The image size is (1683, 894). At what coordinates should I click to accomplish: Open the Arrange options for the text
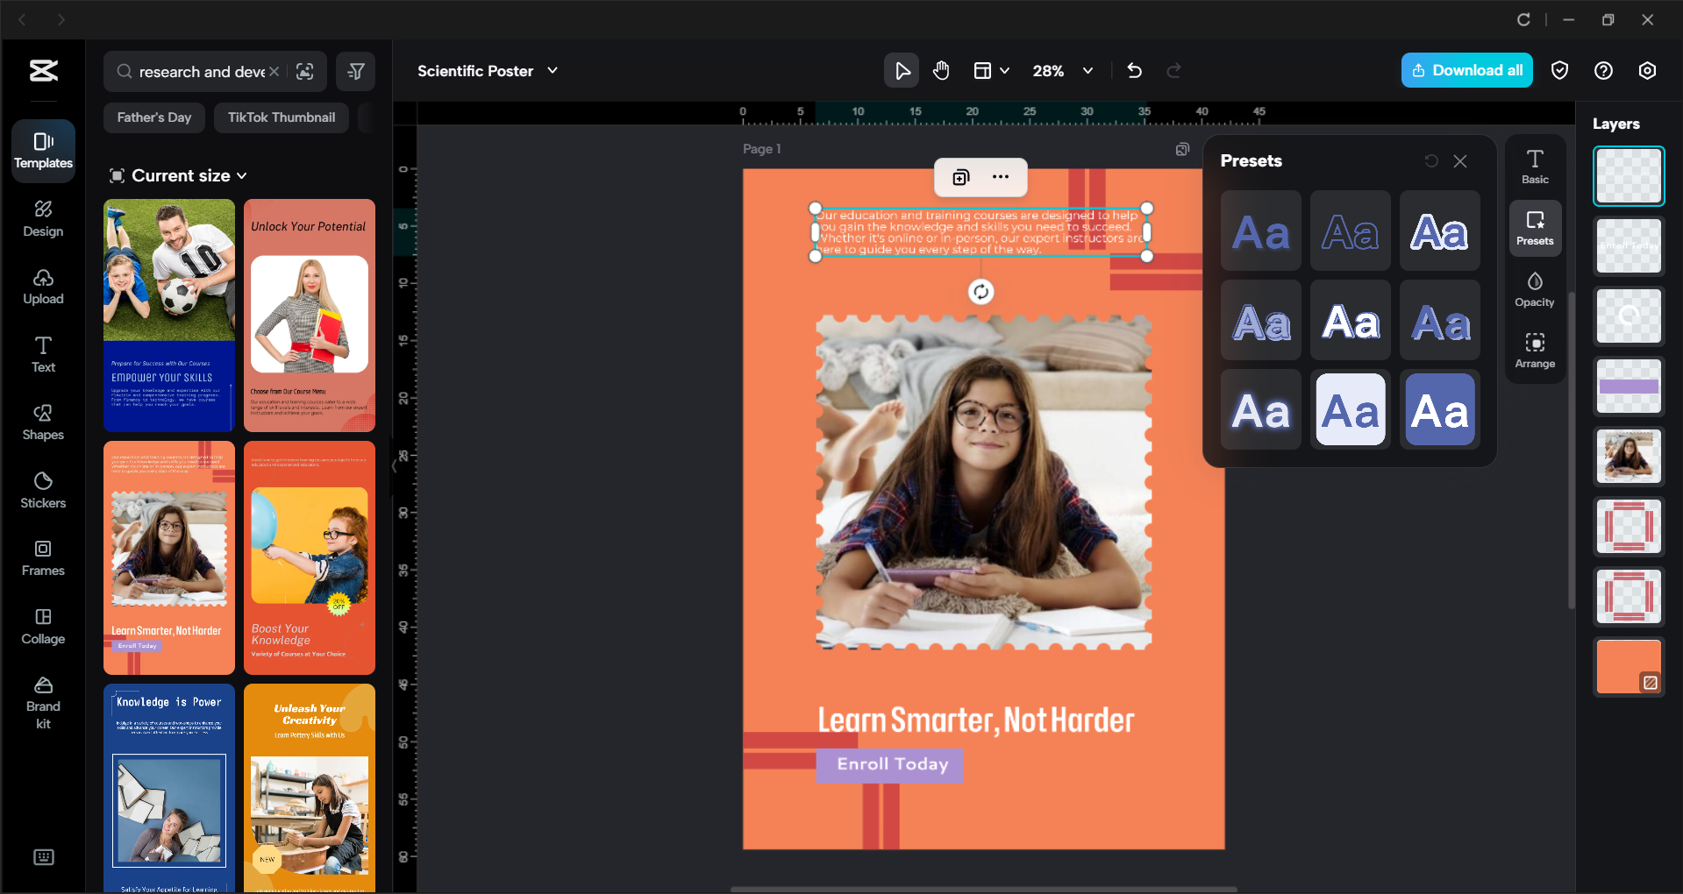click(1534, 350)
